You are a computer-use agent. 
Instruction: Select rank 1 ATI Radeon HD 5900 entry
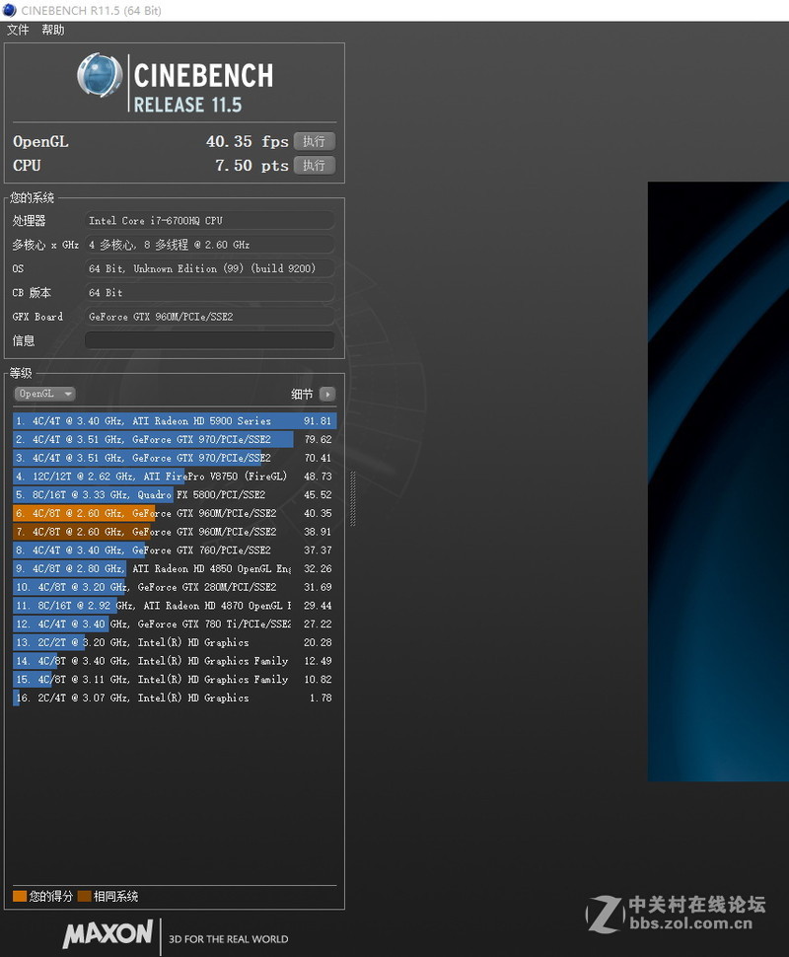point(174,421)
